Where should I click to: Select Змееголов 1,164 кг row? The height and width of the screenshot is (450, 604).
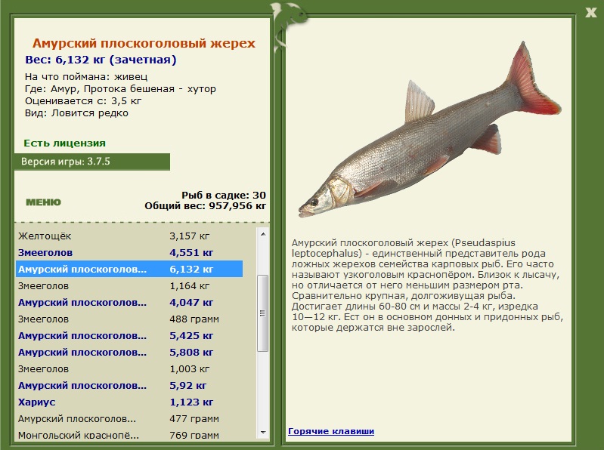129,285
